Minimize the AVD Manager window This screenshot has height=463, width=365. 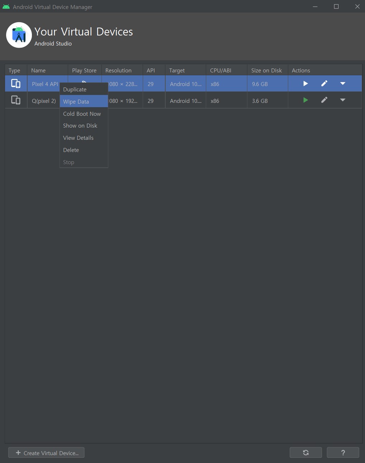point(315,6)
